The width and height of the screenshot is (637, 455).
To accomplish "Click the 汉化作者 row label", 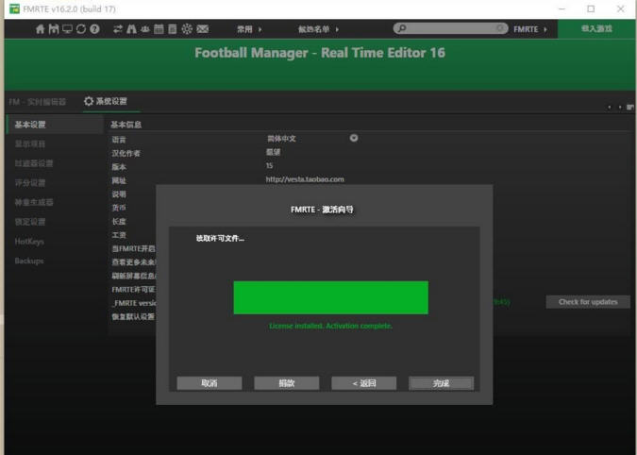I will click(126, 153).
